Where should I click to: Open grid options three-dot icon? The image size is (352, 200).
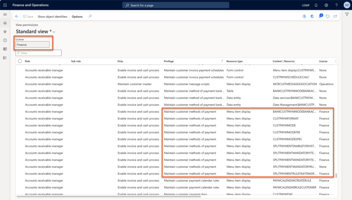coord(336,61)
